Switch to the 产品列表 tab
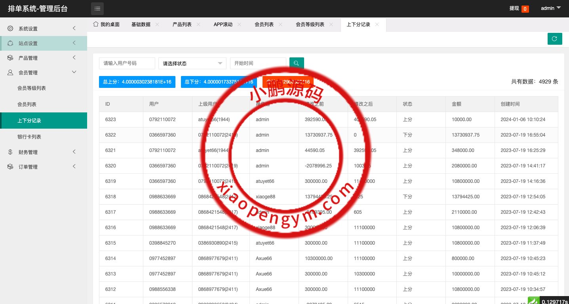The image size is (569, 304). click(x=182, y=25)
